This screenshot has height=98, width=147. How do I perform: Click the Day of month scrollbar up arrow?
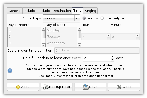pyautogui.click(x=44, y=29)
